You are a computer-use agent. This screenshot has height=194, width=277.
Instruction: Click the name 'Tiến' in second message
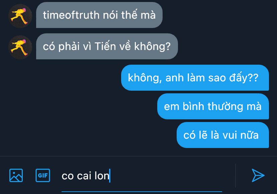tap(105, 46)
